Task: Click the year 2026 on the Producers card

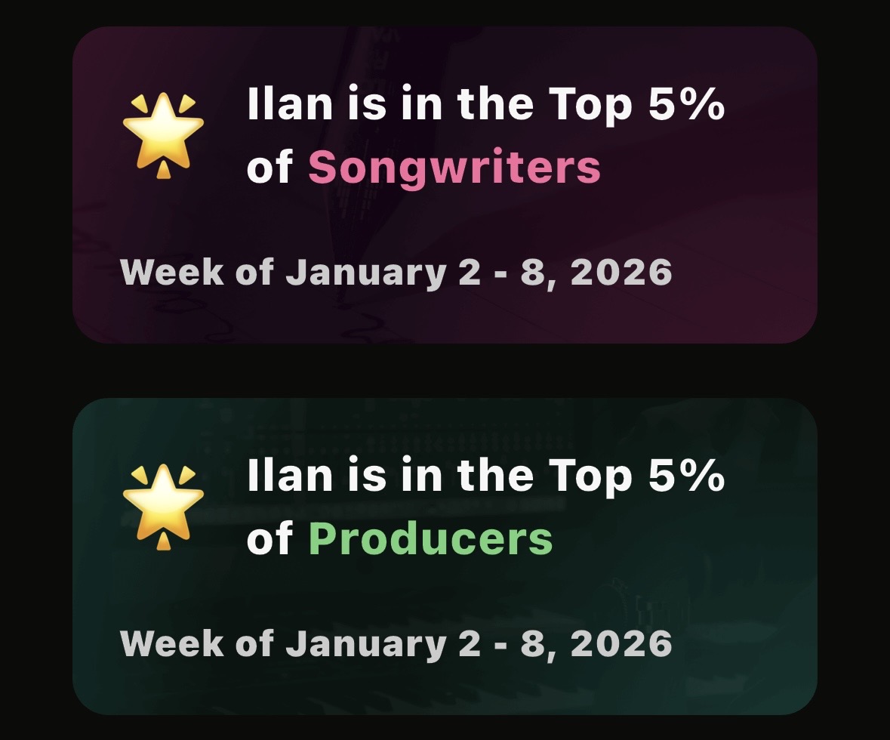Action: pyautogui.click(x=621, y=643)
